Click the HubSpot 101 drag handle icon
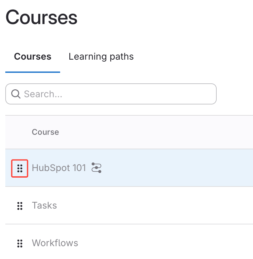 20,168
